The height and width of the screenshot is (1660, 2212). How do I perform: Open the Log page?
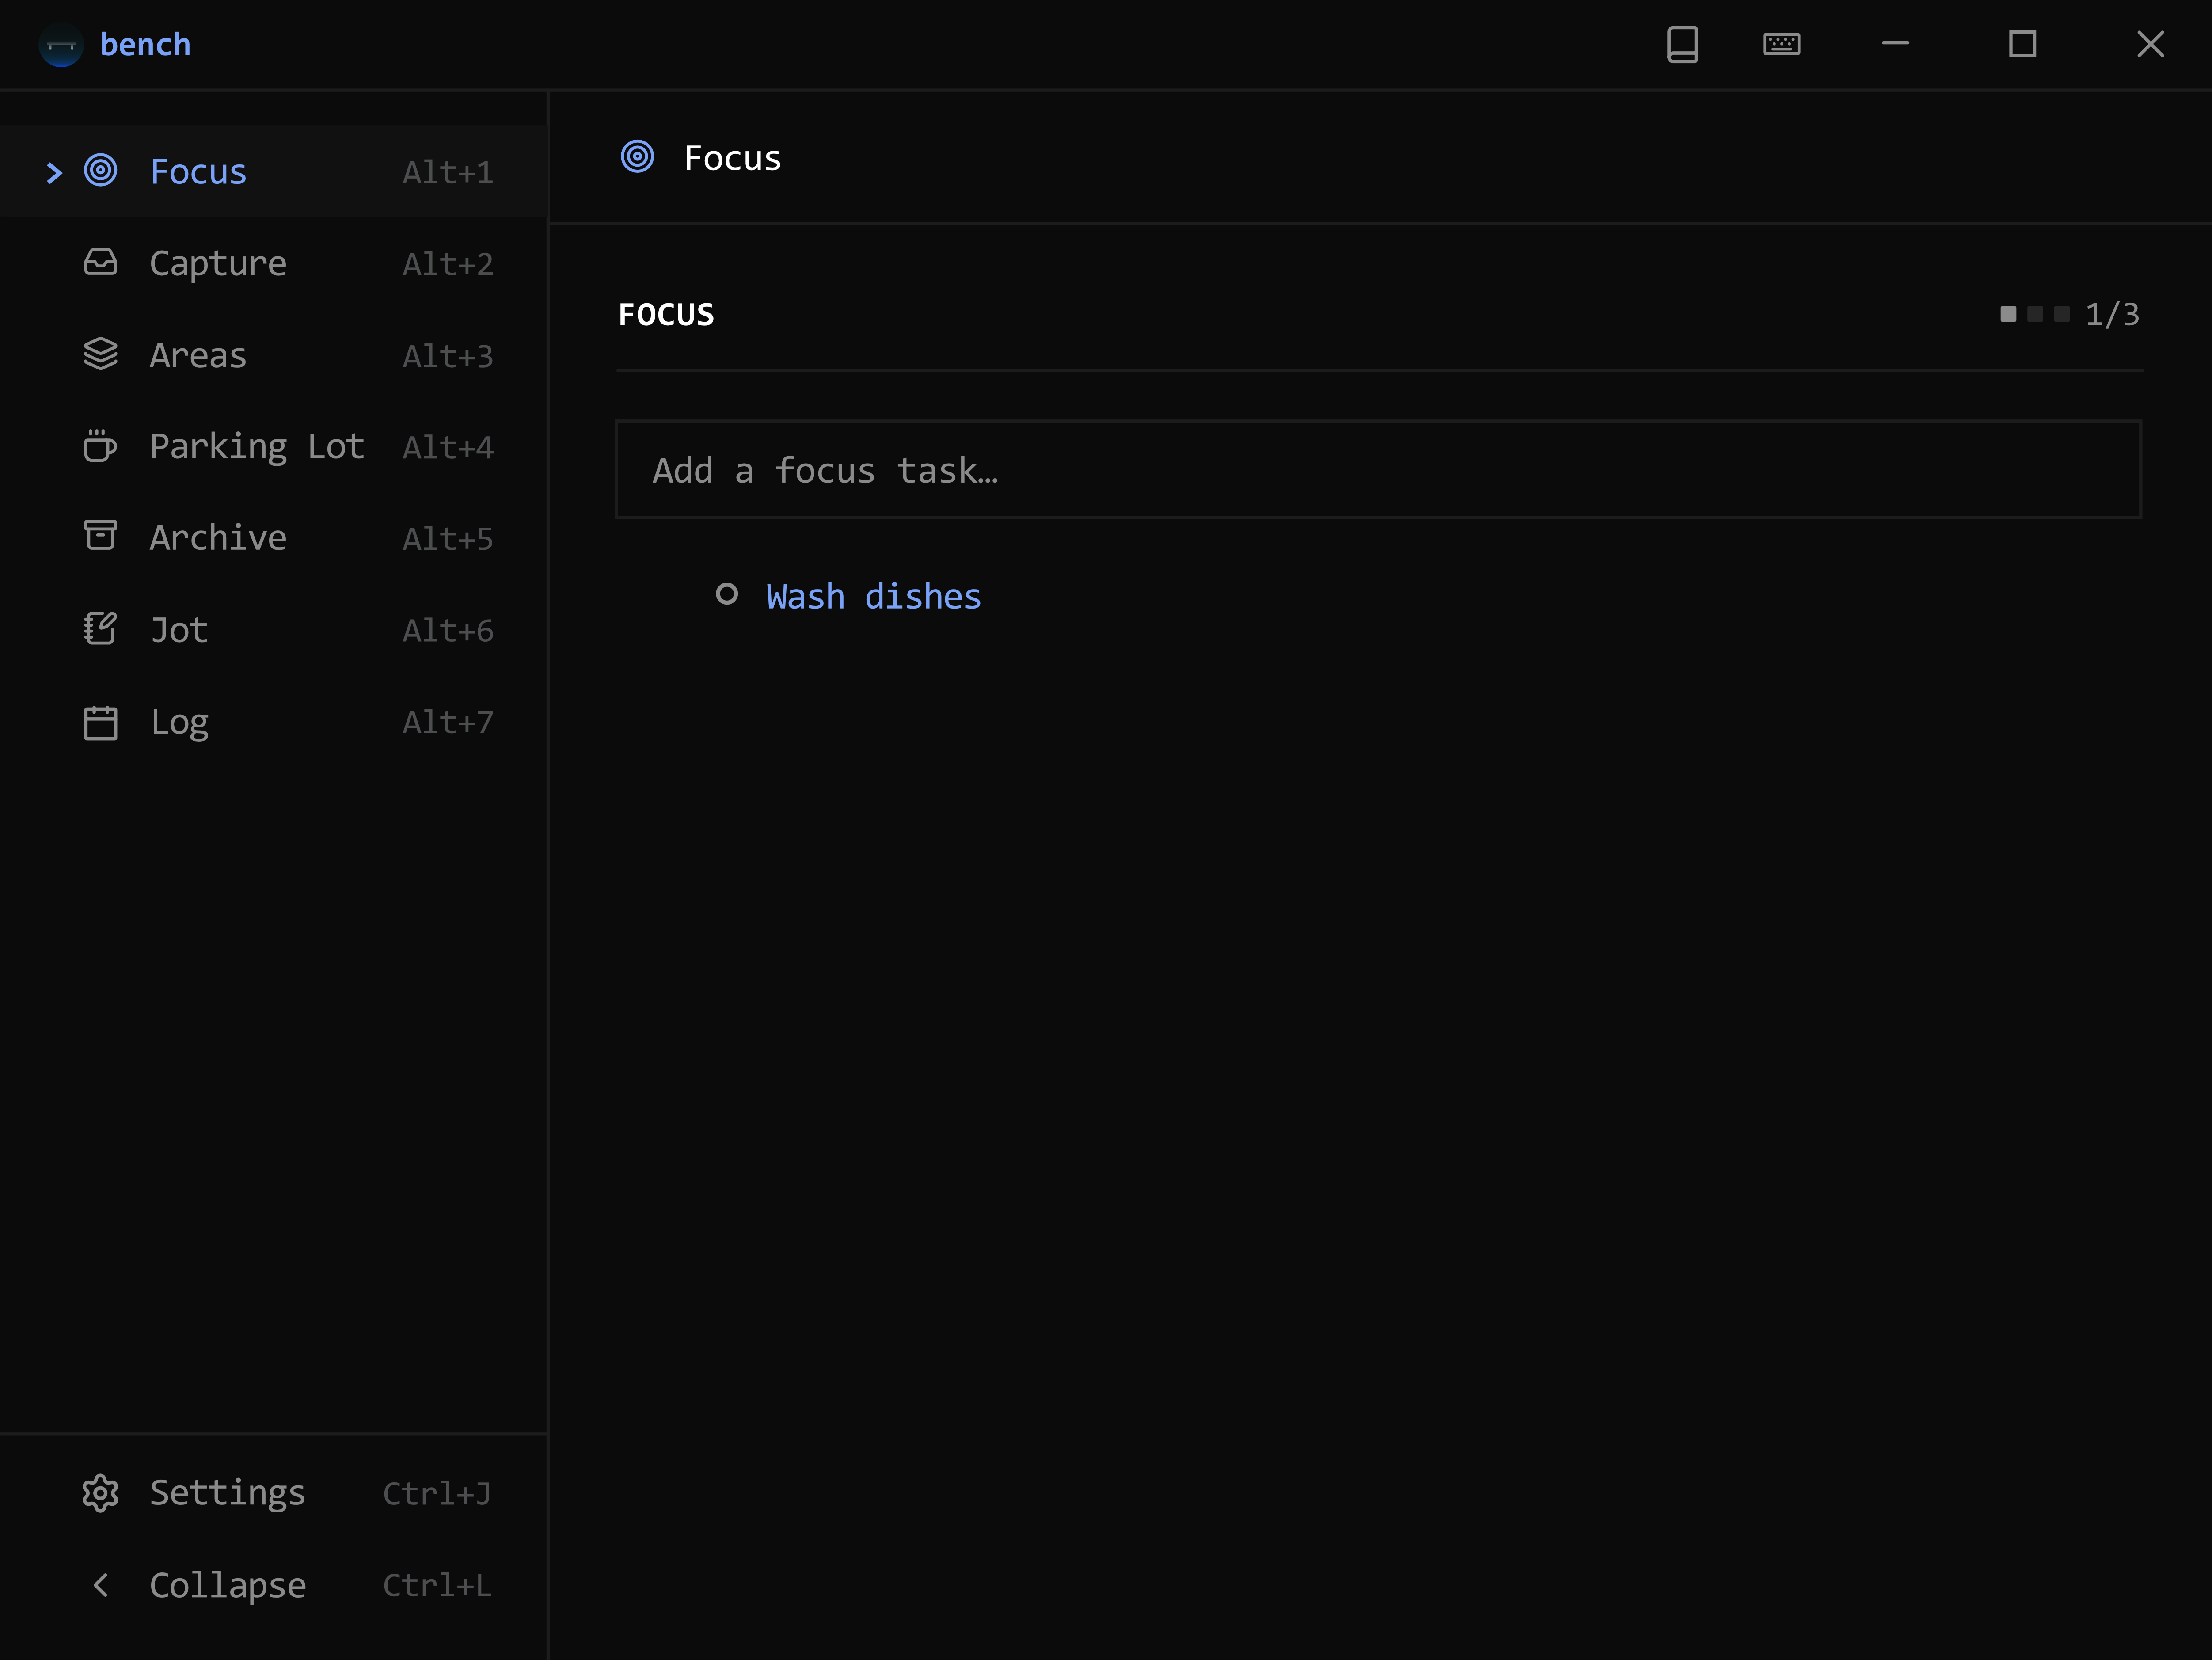pos(274,722)
